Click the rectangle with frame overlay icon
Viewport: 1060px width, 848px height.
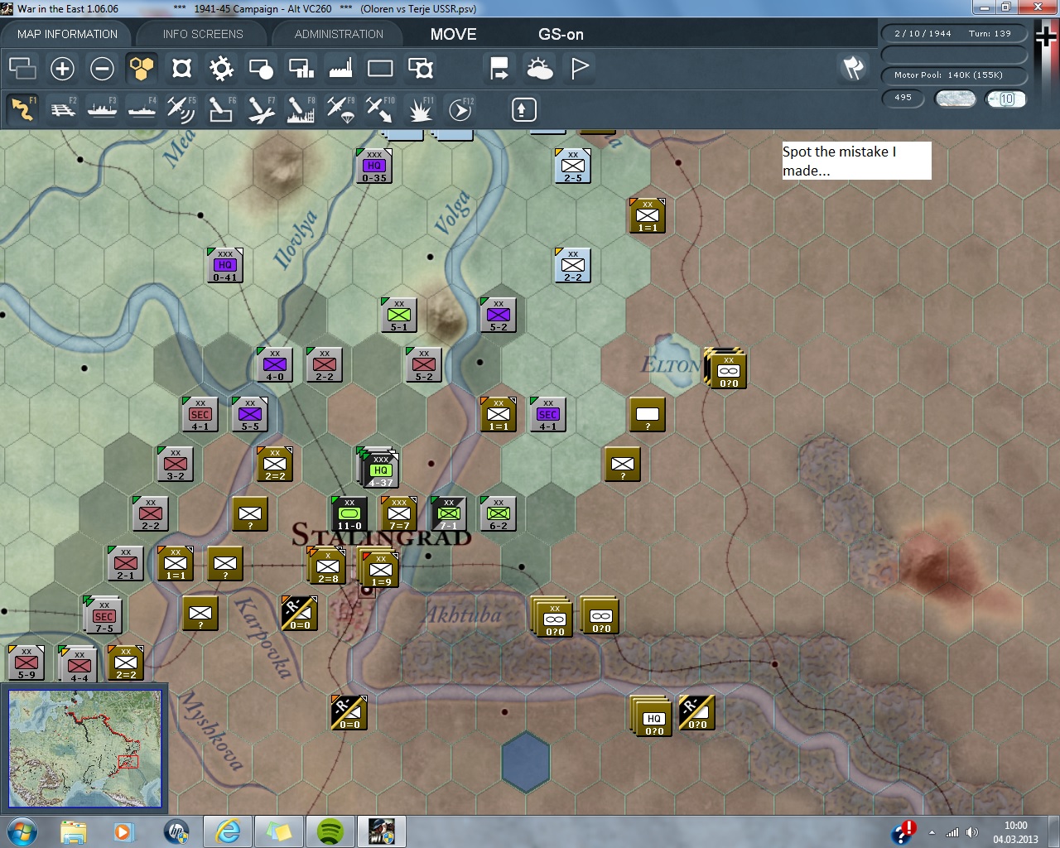[x=421, y=69]
